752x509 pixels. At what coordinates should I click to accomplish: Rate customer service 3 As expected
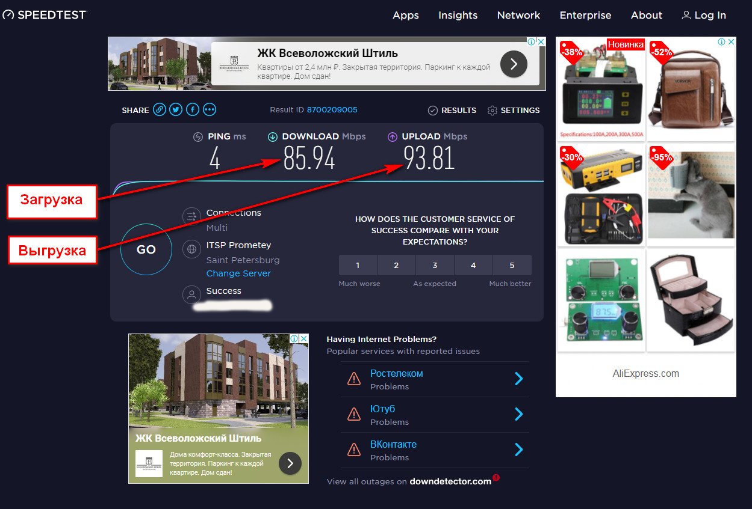(435, 265)
